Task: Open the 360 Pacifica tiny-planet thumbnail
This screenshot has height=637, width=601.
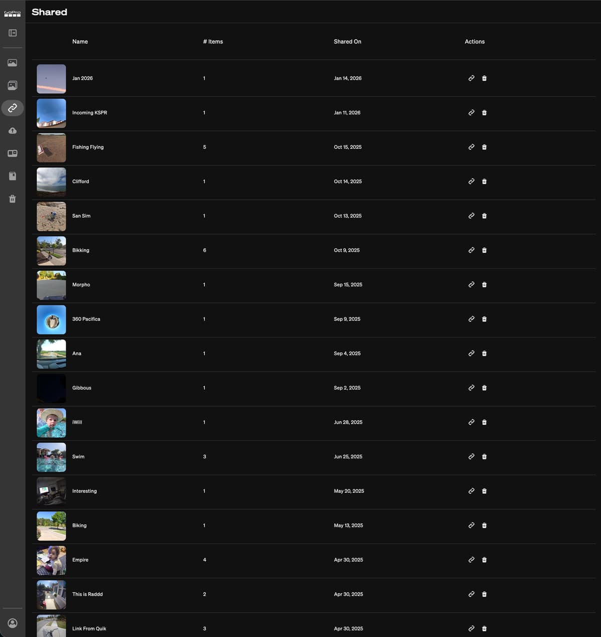Action: pos(52,320)
